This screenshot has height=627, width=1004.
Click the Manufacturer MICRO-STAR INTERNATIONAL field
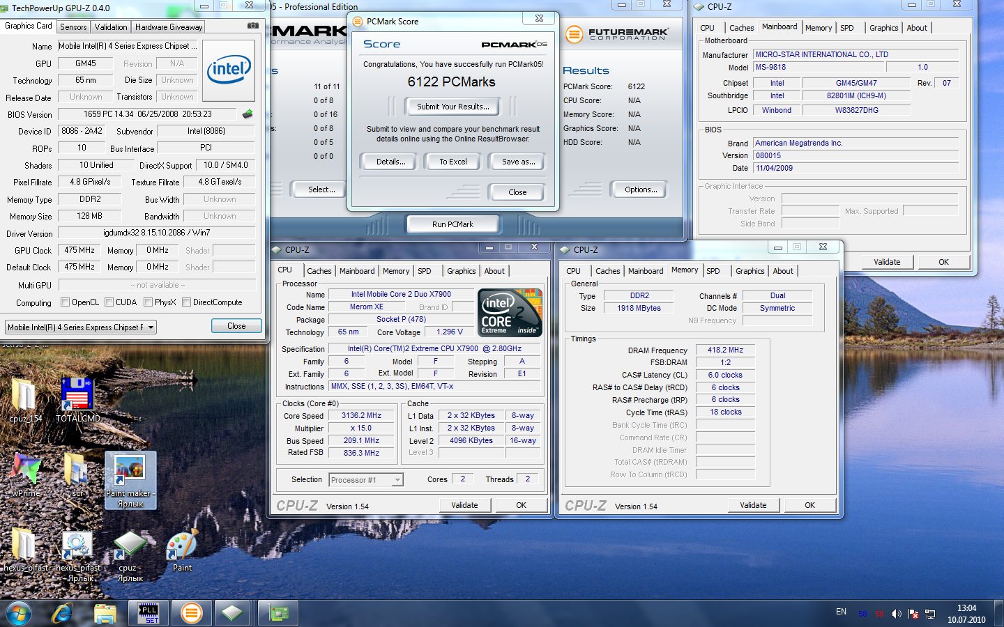pyautogui.click(x=855, y=54)
